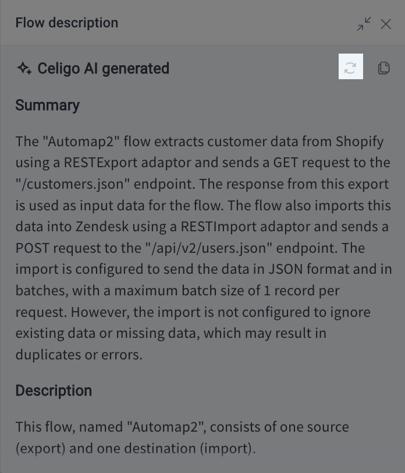Click the highlighted refresh icon
The height and width of the screenshot is (473, 405).
[351, 67]
